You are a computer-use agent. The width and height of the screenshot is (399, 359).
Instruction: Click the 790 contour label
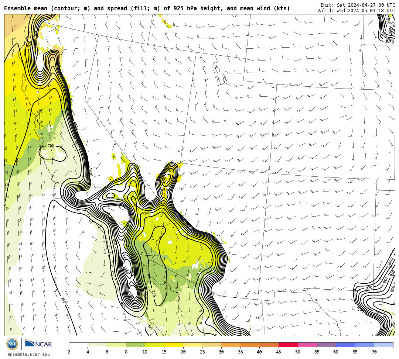point(51,146)
